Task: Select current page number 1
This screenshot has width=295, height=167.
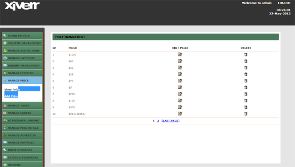Action: click(x=154, y=121)
